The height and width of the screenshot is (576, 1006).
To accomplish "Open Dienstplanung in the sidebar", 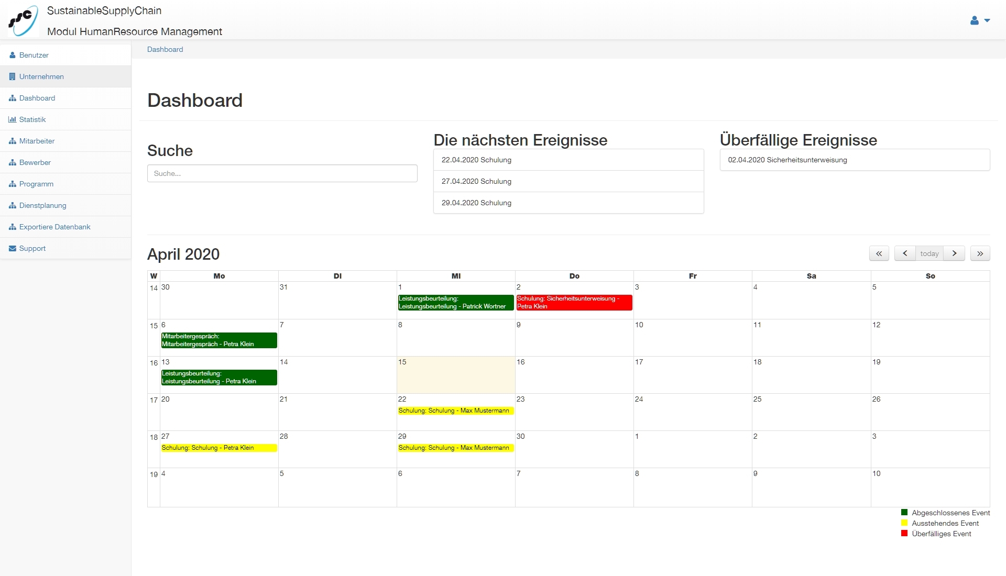I will point(42,205).
